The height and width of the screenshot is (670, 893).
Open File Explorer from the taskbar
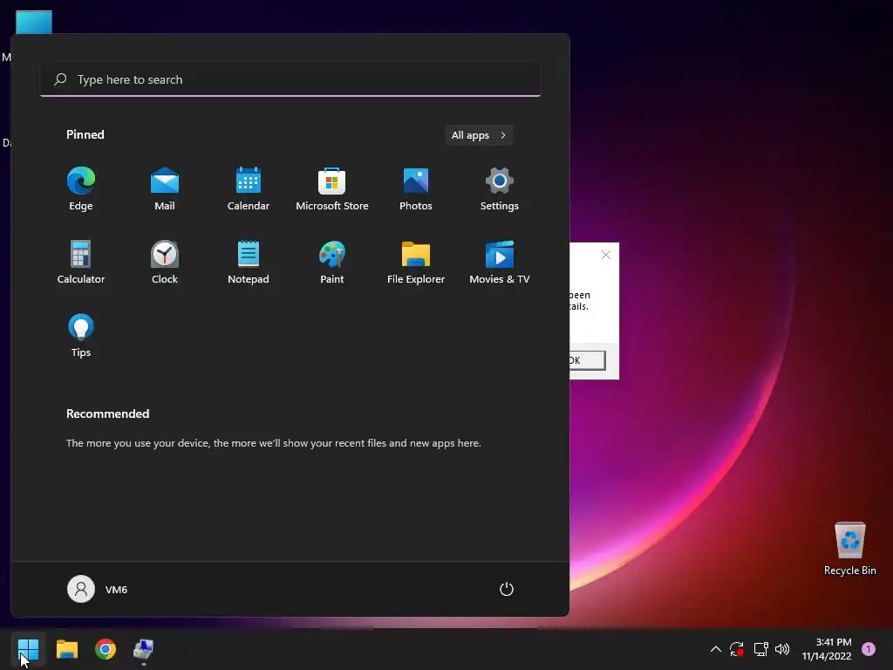click(67, 649)
